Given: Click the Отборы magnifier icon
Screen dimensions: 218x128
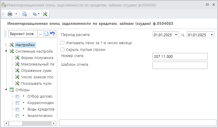Looking at the screenshot, I should point(12,90).
